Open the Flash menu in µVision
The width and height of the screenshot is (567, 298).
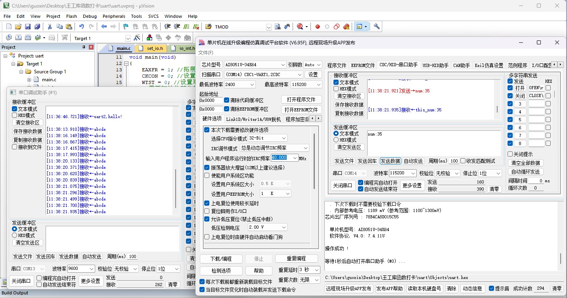[x=72, y=16]
